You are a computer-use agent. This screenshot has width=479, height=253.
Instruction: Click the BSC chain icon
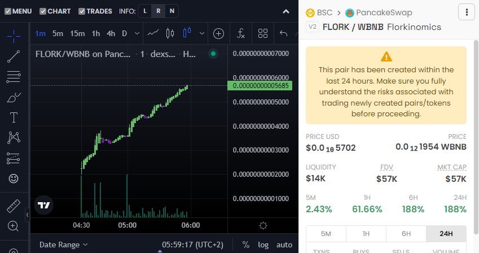coord(310,13)
